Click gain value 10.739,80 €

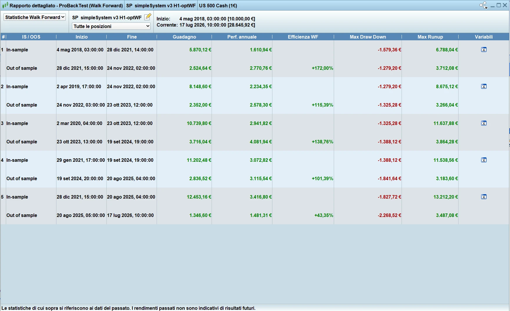(199, 123)
